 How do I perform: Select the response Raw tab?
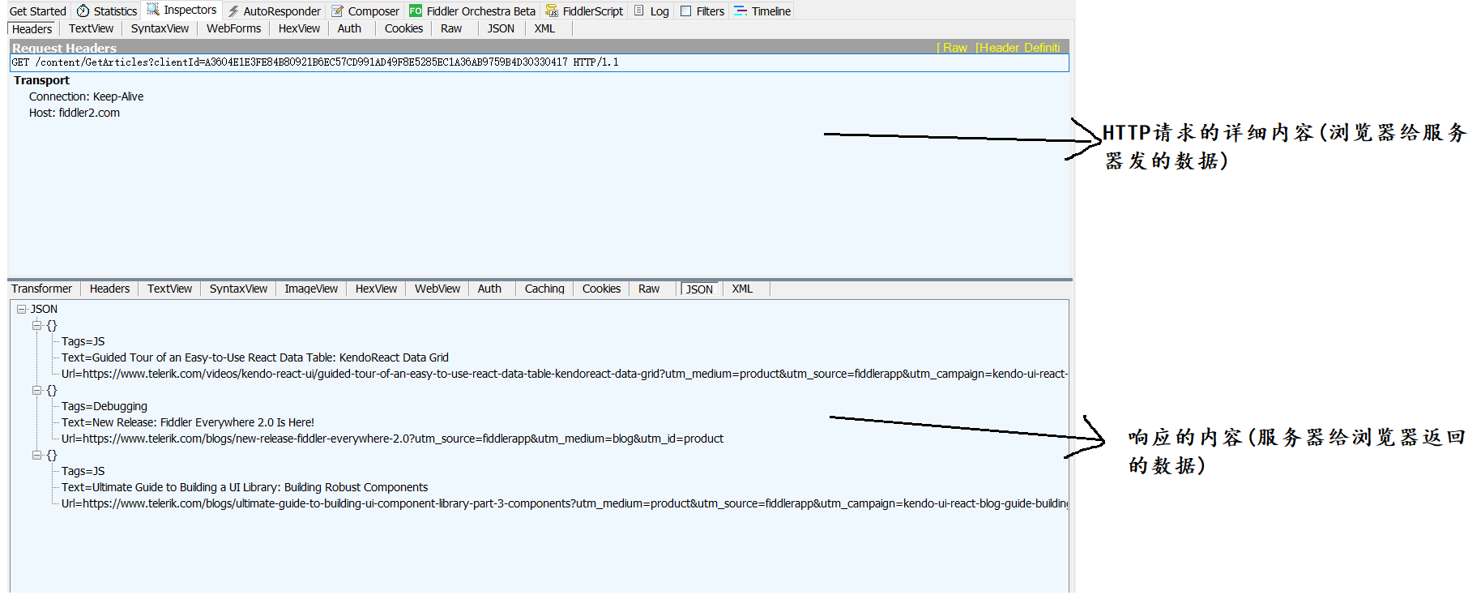649,289
